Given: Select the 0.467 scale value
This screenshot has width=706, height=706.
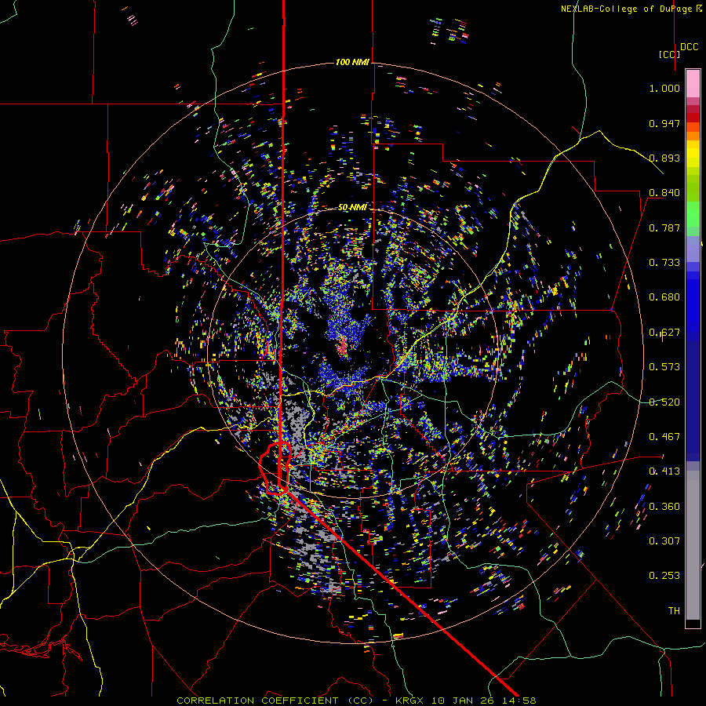Looking at the screenshot, I should coord(664,437).
